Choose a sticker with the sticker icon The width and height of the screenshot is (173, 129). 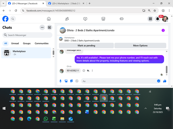72,81
